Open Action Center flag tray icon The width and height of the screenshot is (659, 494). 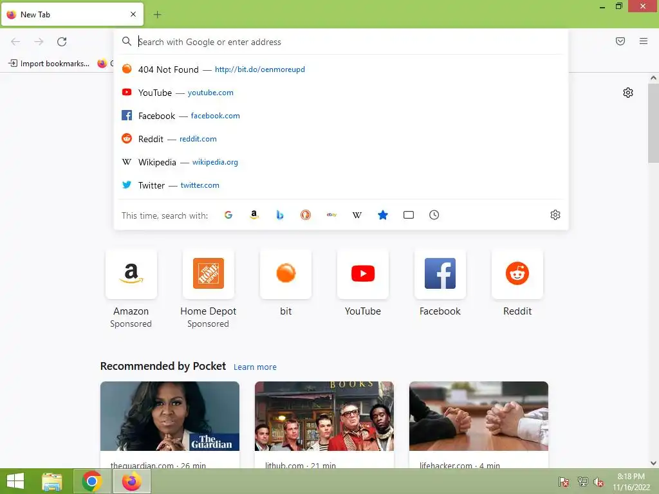coord(564,482)
